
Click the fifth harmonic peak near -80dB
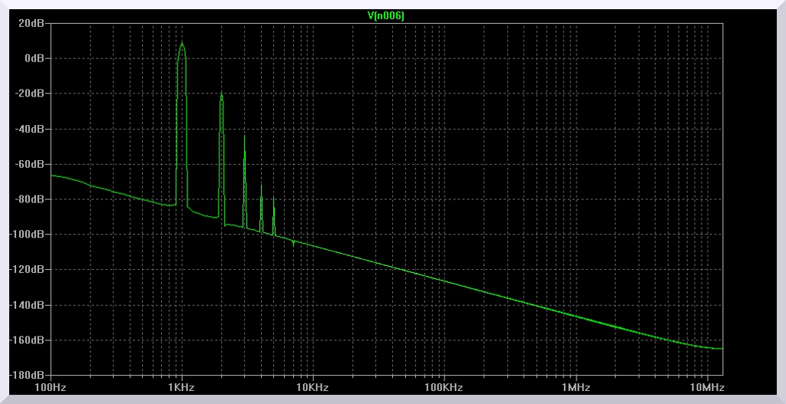click(273, 197)
